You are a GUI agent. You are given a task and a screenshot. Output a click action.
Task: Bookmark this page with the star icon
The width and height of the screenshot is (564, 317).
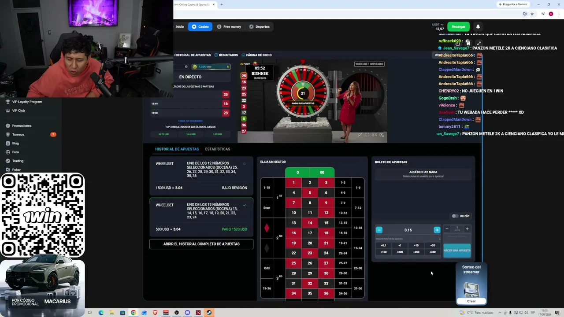[532, 14]
